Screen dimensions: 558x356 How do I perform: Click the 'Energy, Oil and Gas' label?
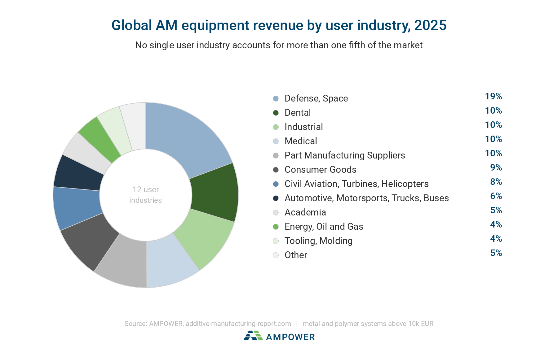pos(324,227)
